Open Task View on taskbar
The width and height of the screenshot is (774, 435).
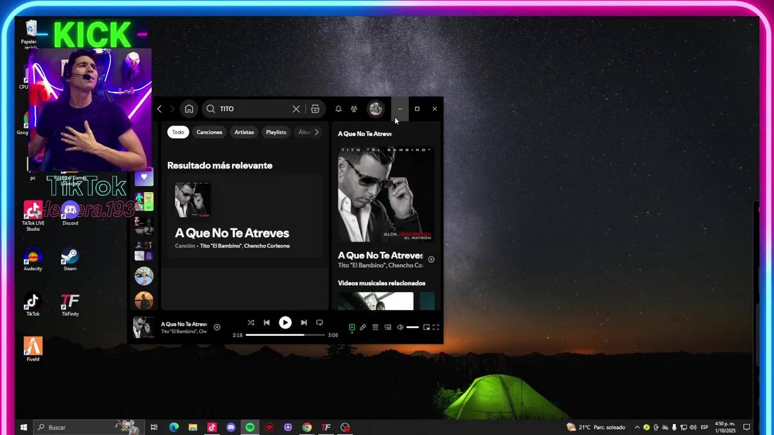(x=154, y=427)
